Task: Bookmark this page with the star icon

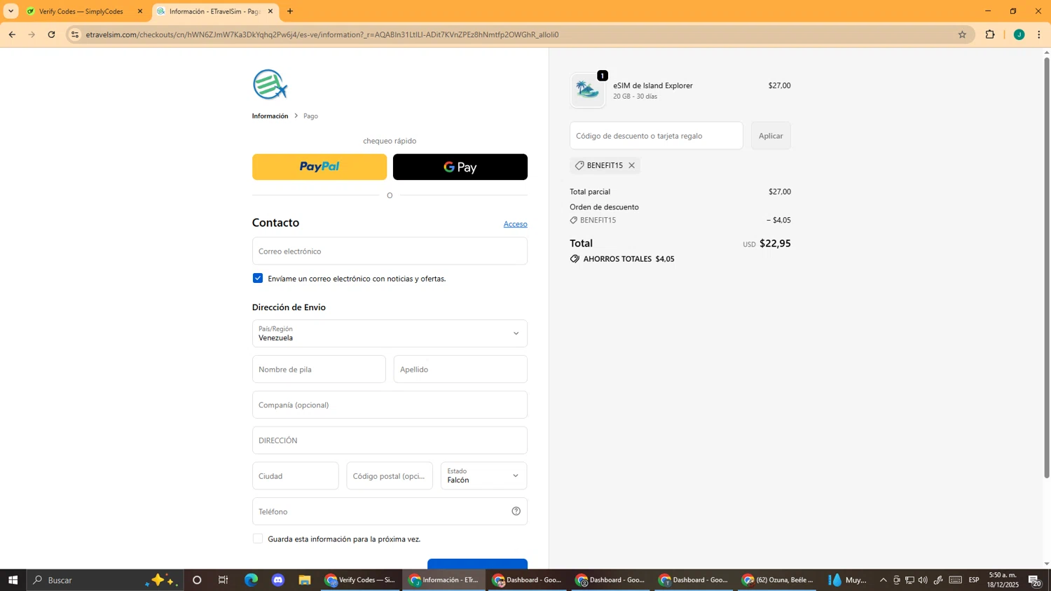Action: coord(962,34)
